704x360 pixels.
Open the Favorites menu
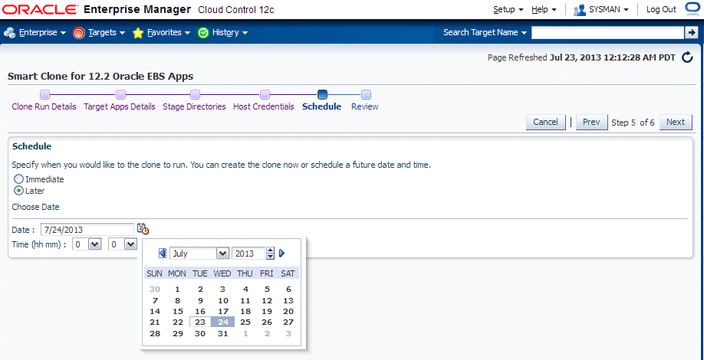[169, 33]
